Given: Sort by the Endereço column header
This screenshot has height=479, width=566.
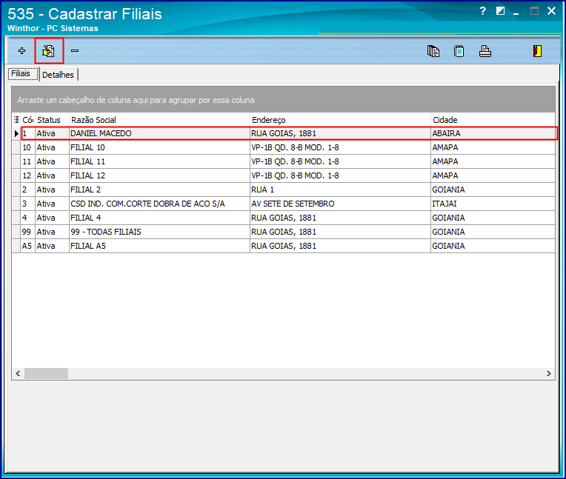Looking at the screenshot, I should (340, 120).
